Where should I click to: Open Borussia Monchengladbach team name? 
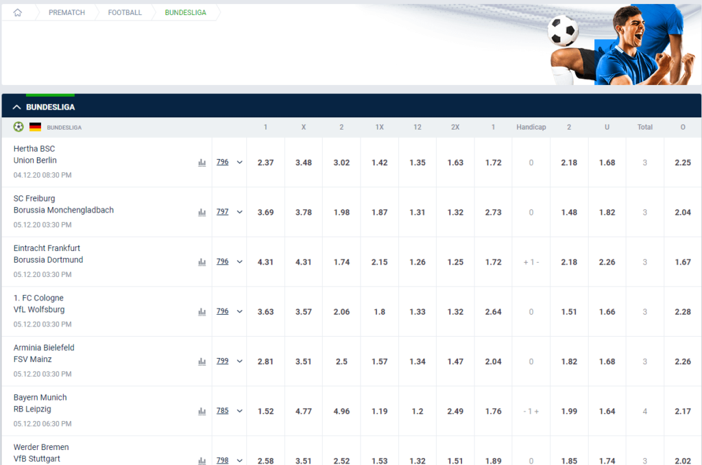64,210
